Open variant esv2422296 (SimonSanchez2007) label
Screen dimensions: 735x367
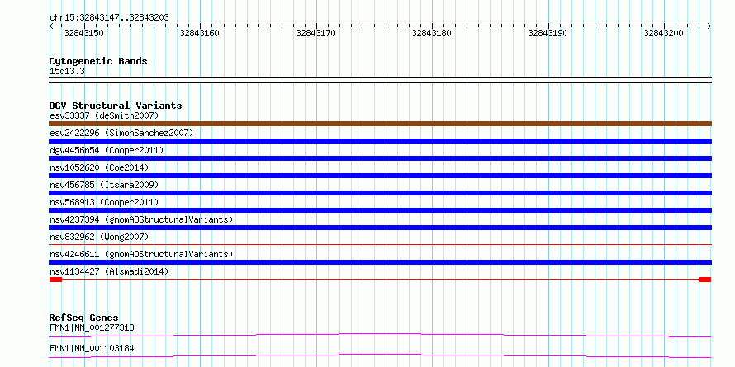pyautogui.click(x=121, y=133)
